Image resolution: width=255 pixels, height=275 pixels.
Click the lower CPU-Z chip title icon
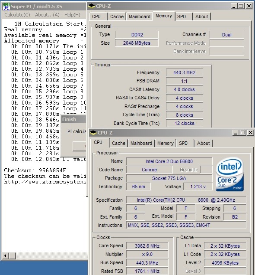pyautogui.click(x=93, y=133)
